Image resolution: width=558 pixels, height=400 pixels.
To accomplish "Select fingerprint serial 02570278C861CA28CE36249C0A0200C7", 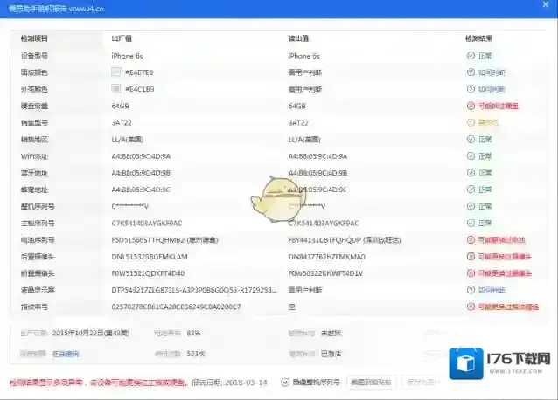I will [176, 307].
